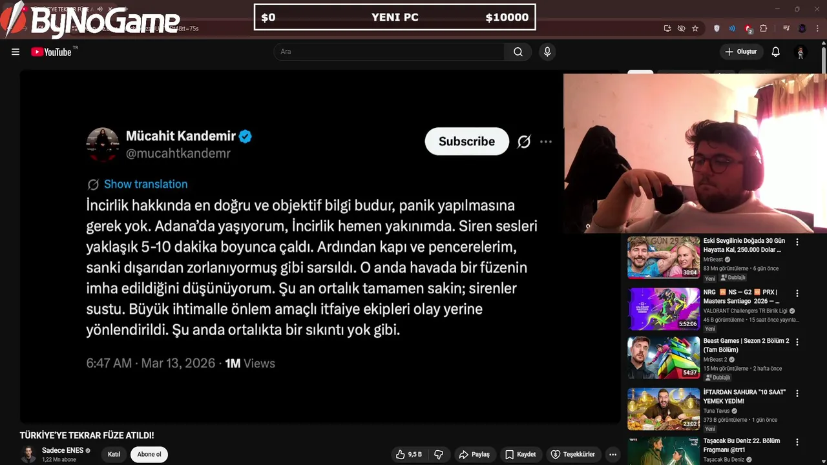827x465 pixels.
Task: Like the video showing 9,5 B
Action: [x=408, y=454]
